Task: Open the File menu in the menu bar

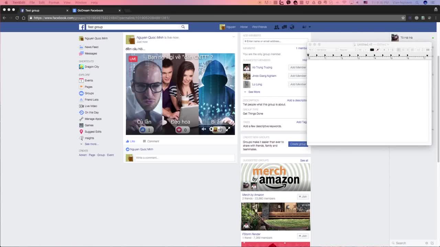Action: tap(32, 2)
